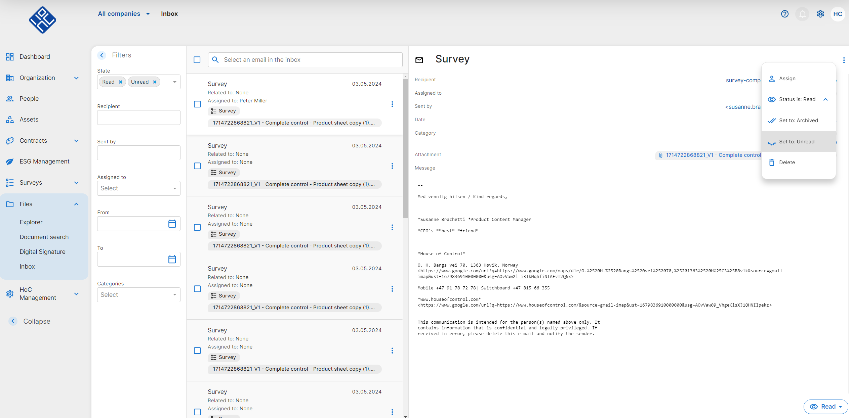
Task: Choose Set to: Archived menu item
Action: point(799,121)
